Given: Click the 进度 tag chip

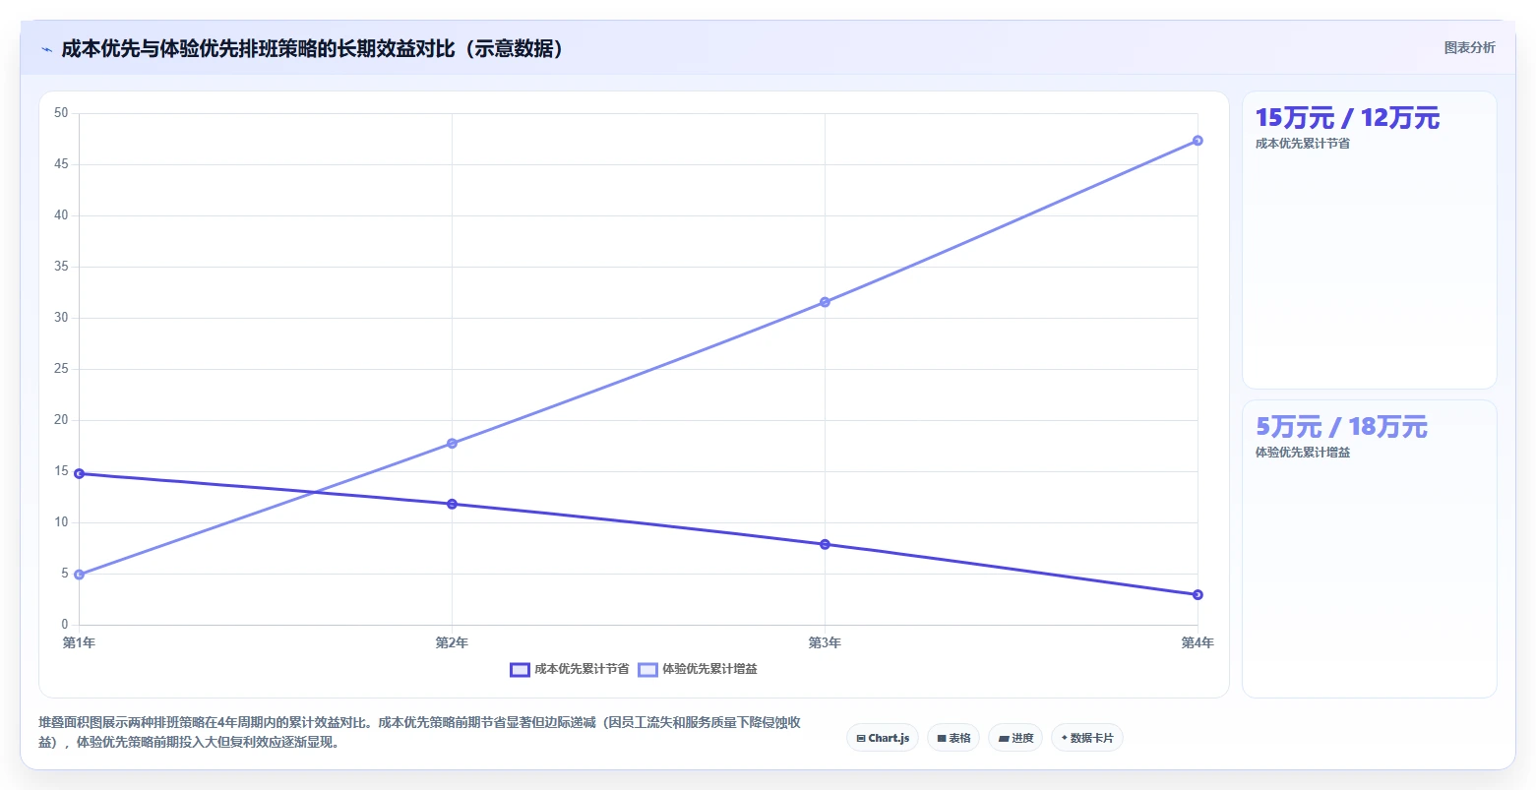Looking at the screenshot, I should (x=1015, y=738).
